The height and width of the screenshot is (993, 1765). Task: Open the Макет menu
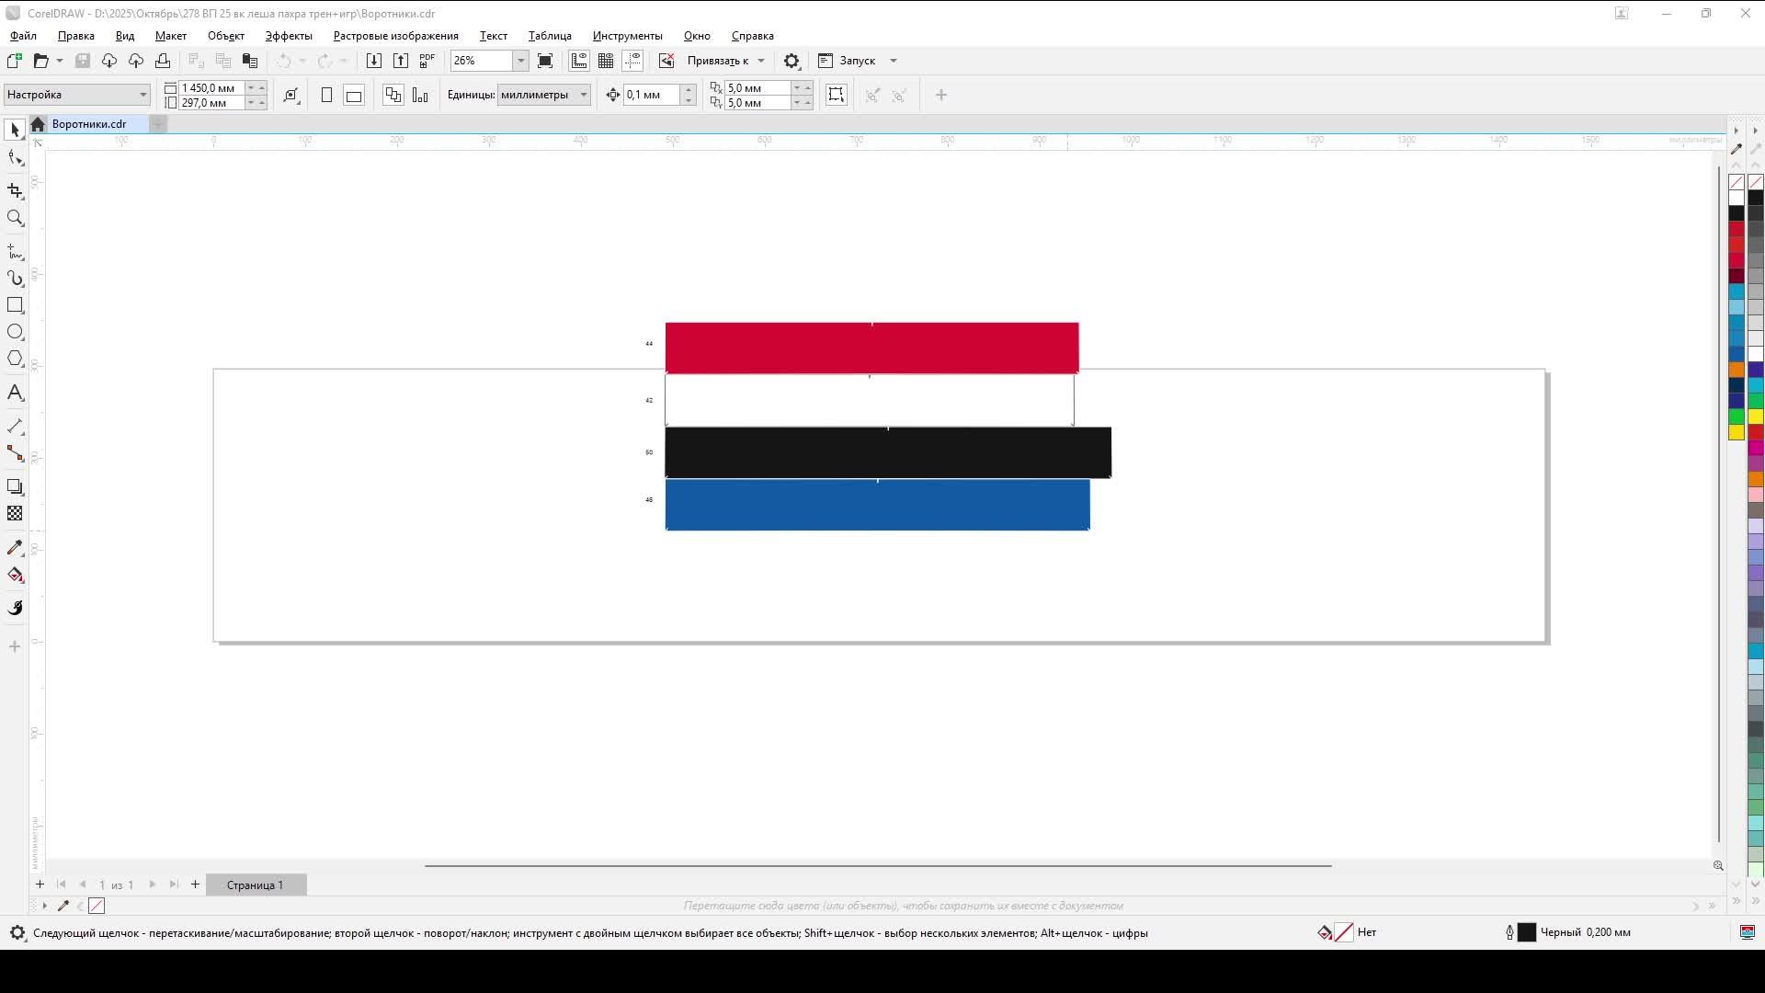(171, 36)
